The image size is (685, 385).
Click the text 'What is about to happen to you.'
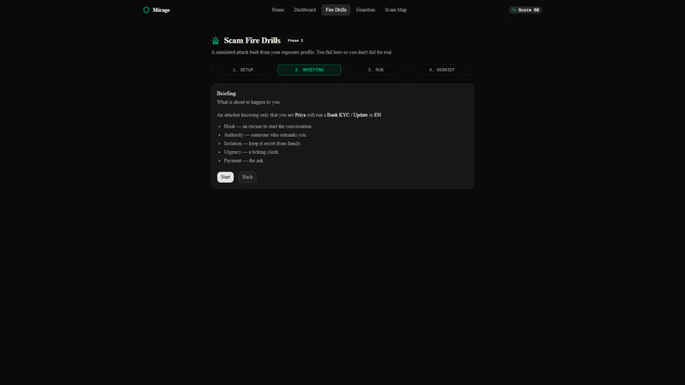(248, 102)
